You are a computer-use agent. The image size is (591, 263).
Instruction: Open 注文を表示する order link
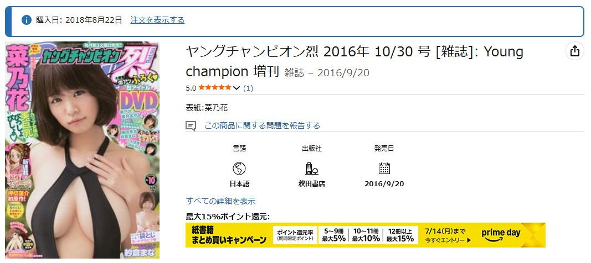click(x=157, y=20)
